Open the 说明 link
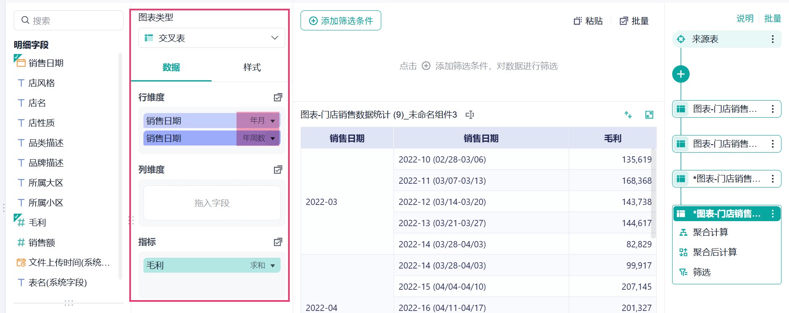 point(745,18)
